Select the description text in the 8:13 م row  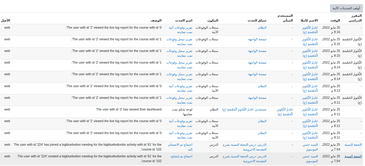(x=113, y=86)
